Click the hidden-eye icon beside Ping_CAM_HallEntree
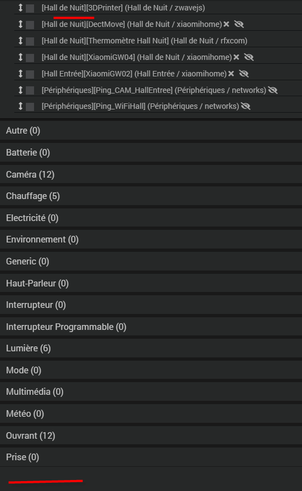302x491 pixels. coord(273,90)
